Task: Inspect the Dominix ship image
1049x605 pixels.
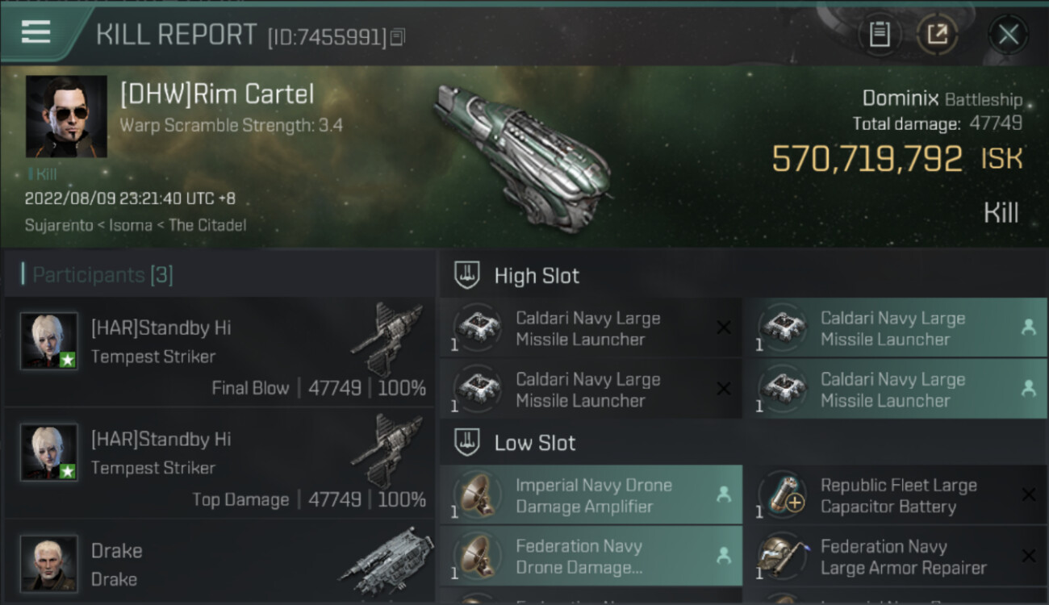Action: click(523, 157)
